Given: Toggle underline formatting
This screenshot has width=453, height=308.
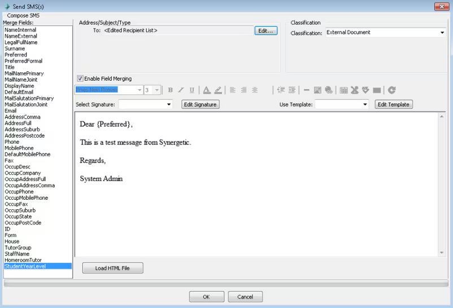Looking at the screenshot, I should 192,90.
